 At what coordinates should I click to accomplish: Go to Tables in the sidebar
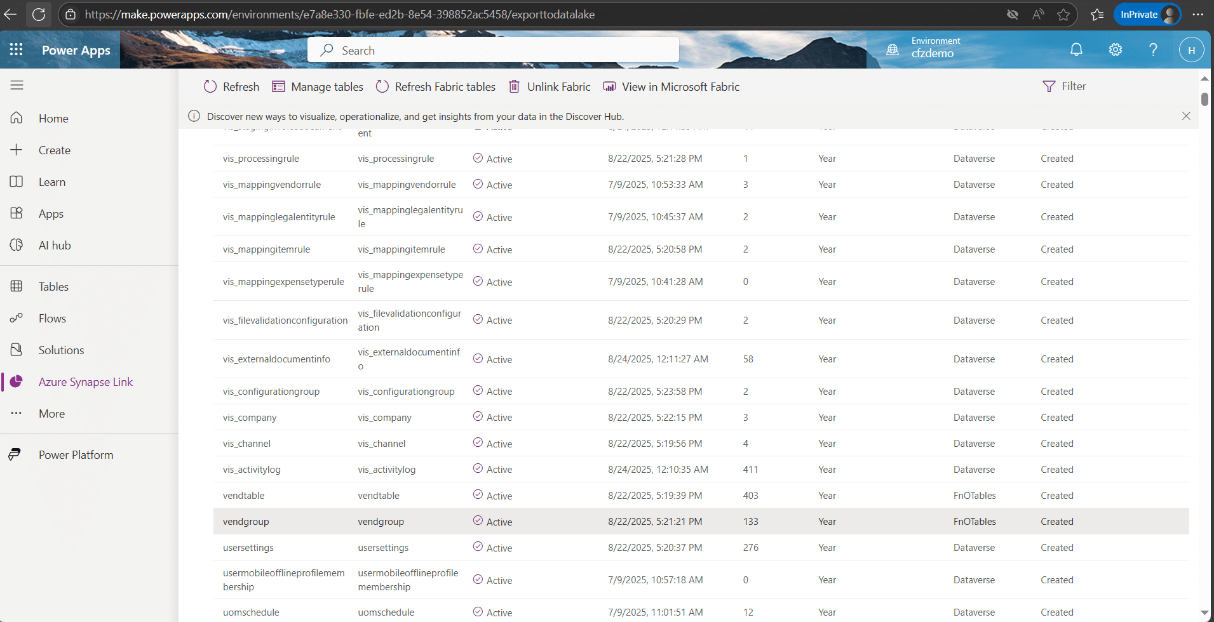(53, 287)
